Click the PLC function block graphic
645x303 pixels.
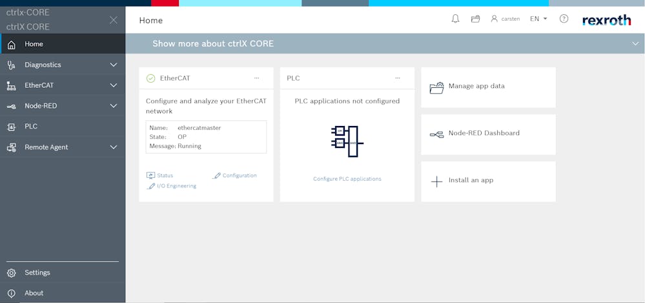347,141
